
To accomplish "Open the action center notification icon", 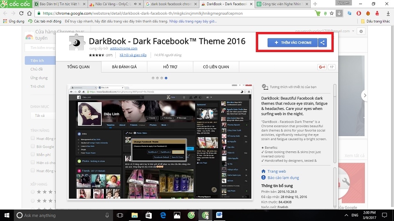I will [385, 215].
